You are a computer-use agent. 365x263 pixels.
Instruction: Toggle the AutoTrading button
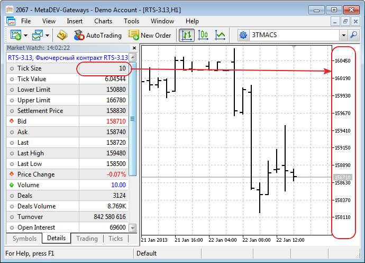[x=98, y=35]
